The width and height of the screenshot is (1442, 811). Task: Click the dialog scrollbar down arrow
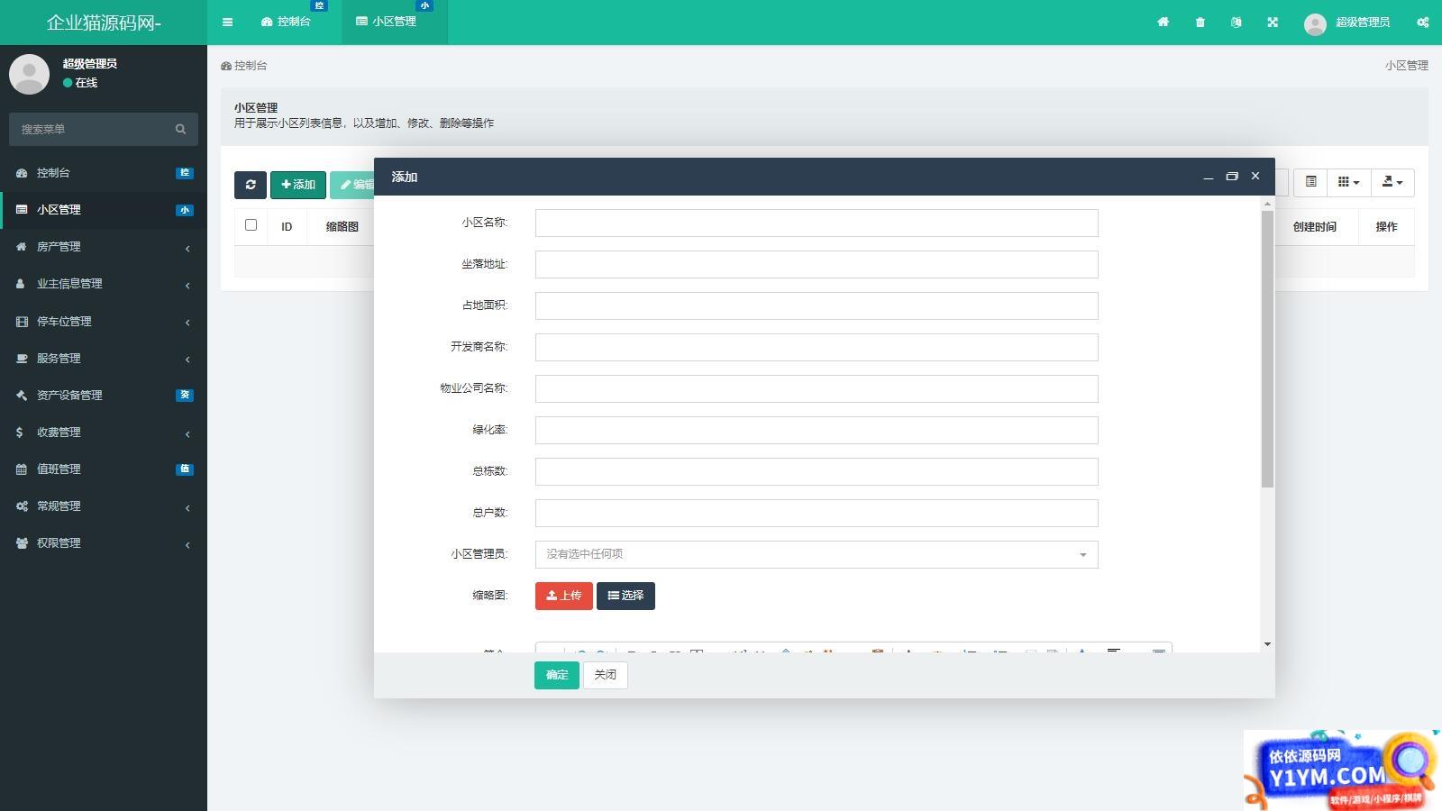click(x=1267, y=644)
